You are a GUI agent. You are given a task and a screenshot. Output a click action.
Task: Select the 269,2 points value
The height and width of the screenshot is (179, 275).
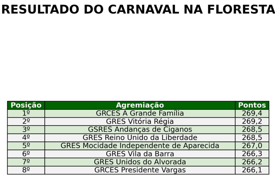click(x=252, y=122)
